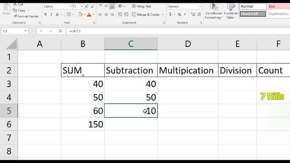Apply Percent Style format

tap(179, 14)
